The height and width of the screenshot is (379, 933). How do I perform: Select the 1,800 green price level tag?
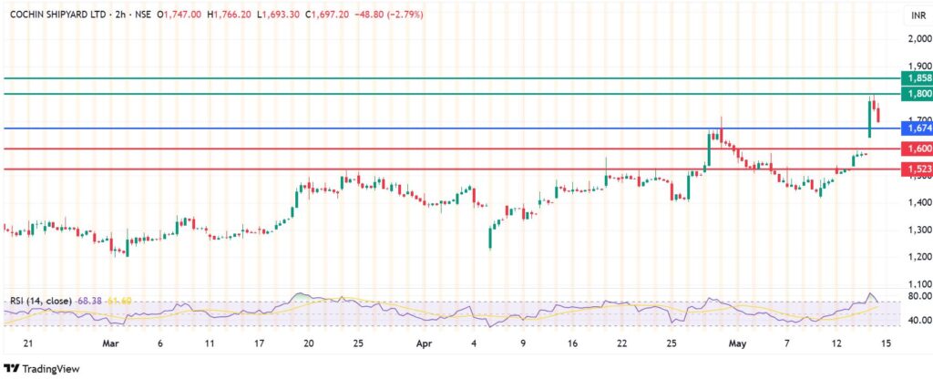pos(918,94)
